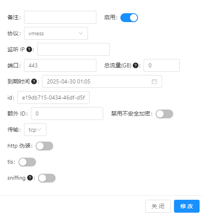The height and width of the screenshot is (213, 202).
Task: Click the help icon beside 总流量(GB)
Action: (x=136, y=65)
